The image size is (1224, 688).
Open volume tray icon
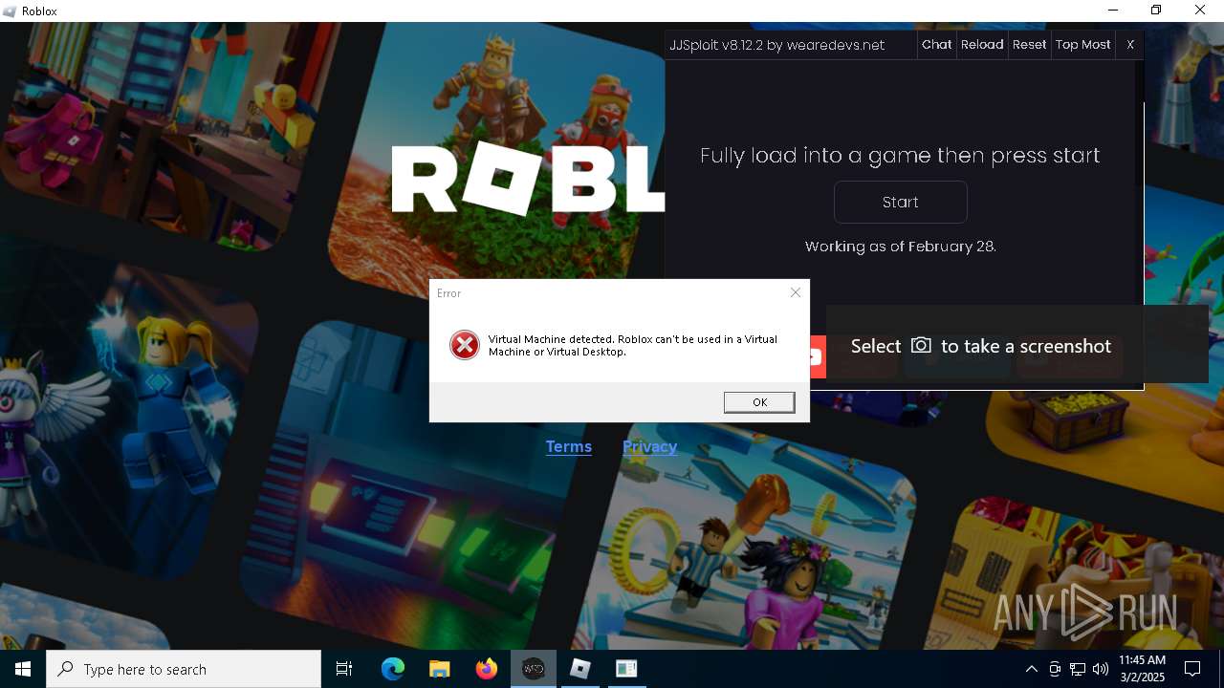1101,669
